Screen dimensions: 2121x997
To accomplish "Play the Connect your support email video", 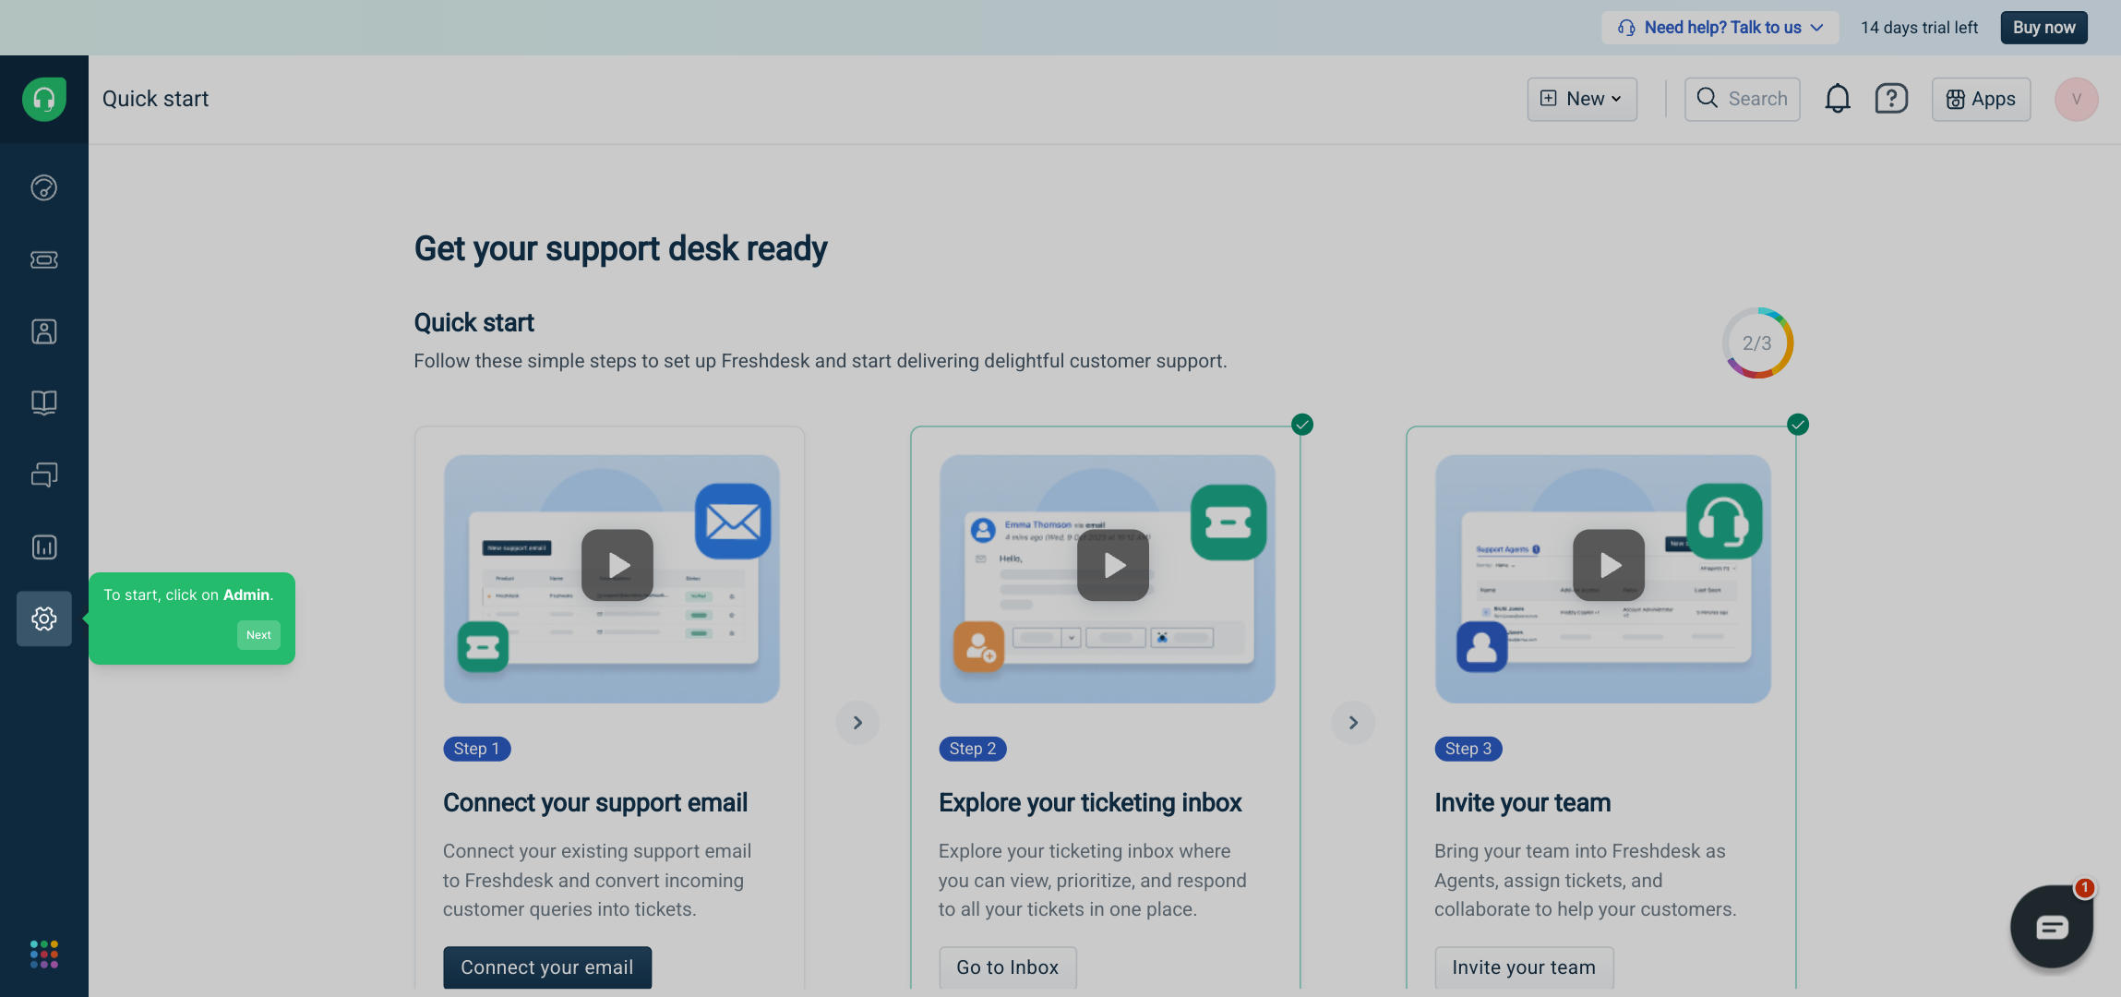I will click(617, 565).
